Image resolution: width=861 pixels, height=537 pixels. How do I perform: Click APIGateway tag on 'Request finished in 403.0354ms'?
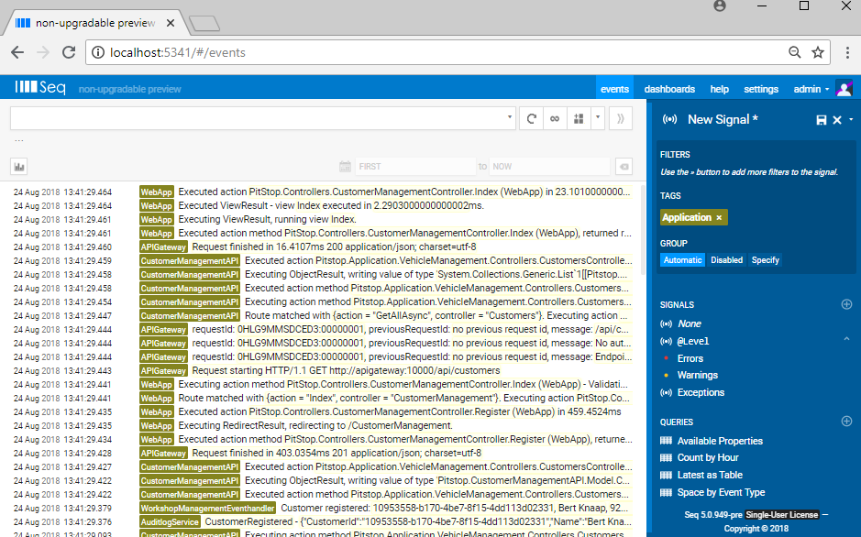(163, 454)
